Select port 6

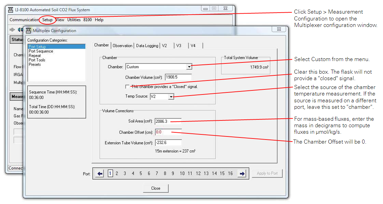[149, 174]
